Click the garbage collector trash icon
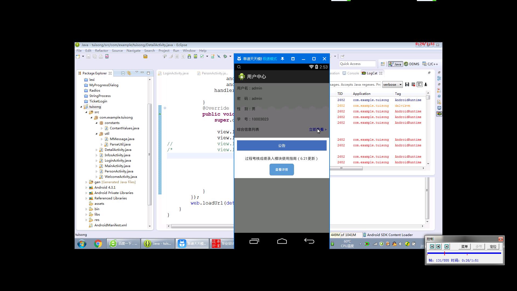The image size is (517, 291). (x=364, y=235)
